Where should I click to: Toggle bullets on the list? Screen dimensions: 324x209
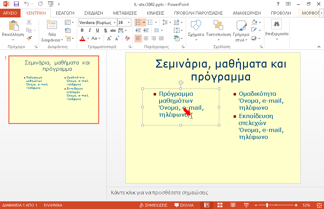[138, 22]
